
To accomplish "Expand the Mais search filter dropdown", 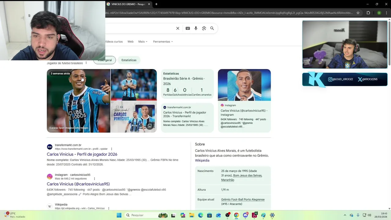I will 143,42.
